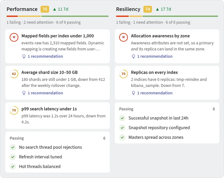Select 'No search thread pool rejections' row
Screen dimensions: 224x178
[58, 147]
